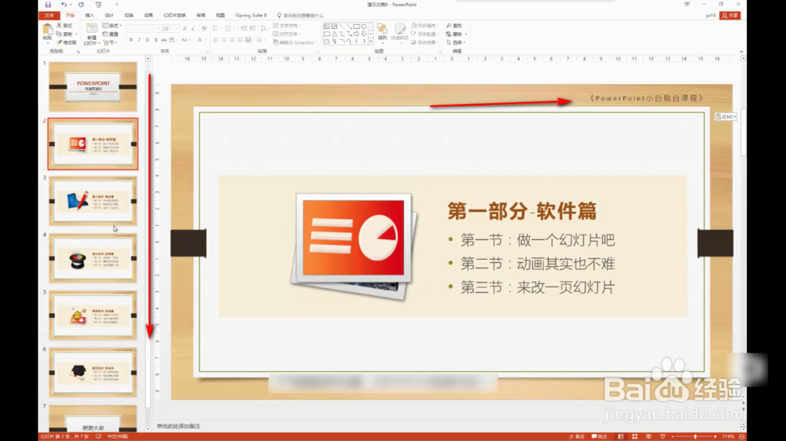Start Slide Show from status bar
Screen dimensions: 786x441
coord(663,436)
